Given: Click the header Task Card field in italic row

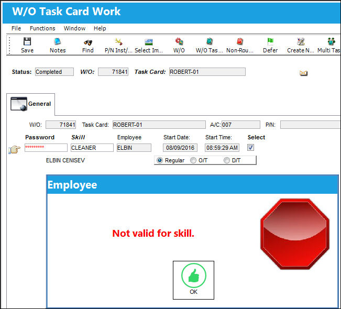Looking at the screenshot, I should pyautogui.click(x=207, y=72).
